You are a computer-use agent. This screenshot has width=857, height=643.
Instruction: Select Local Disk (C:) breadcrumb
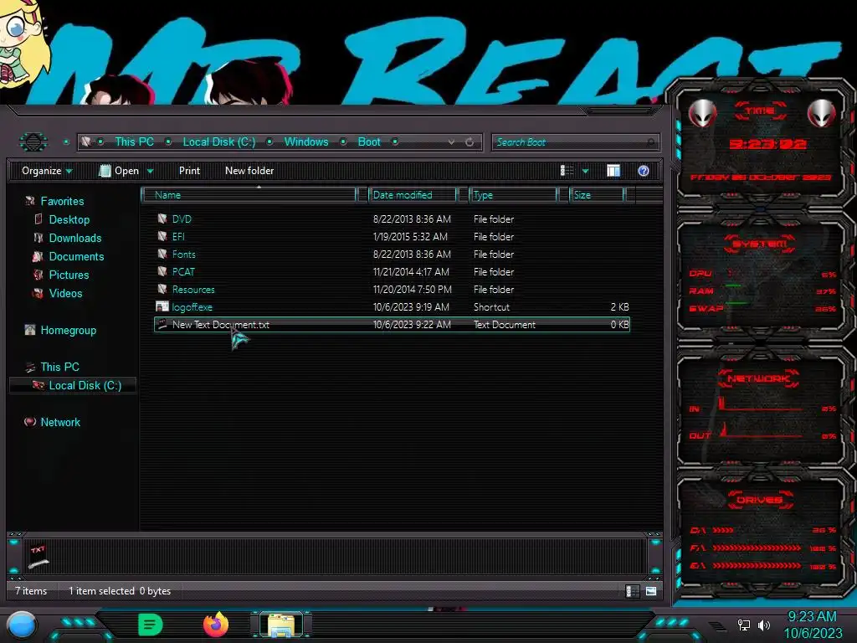click(x=218, y=141)
